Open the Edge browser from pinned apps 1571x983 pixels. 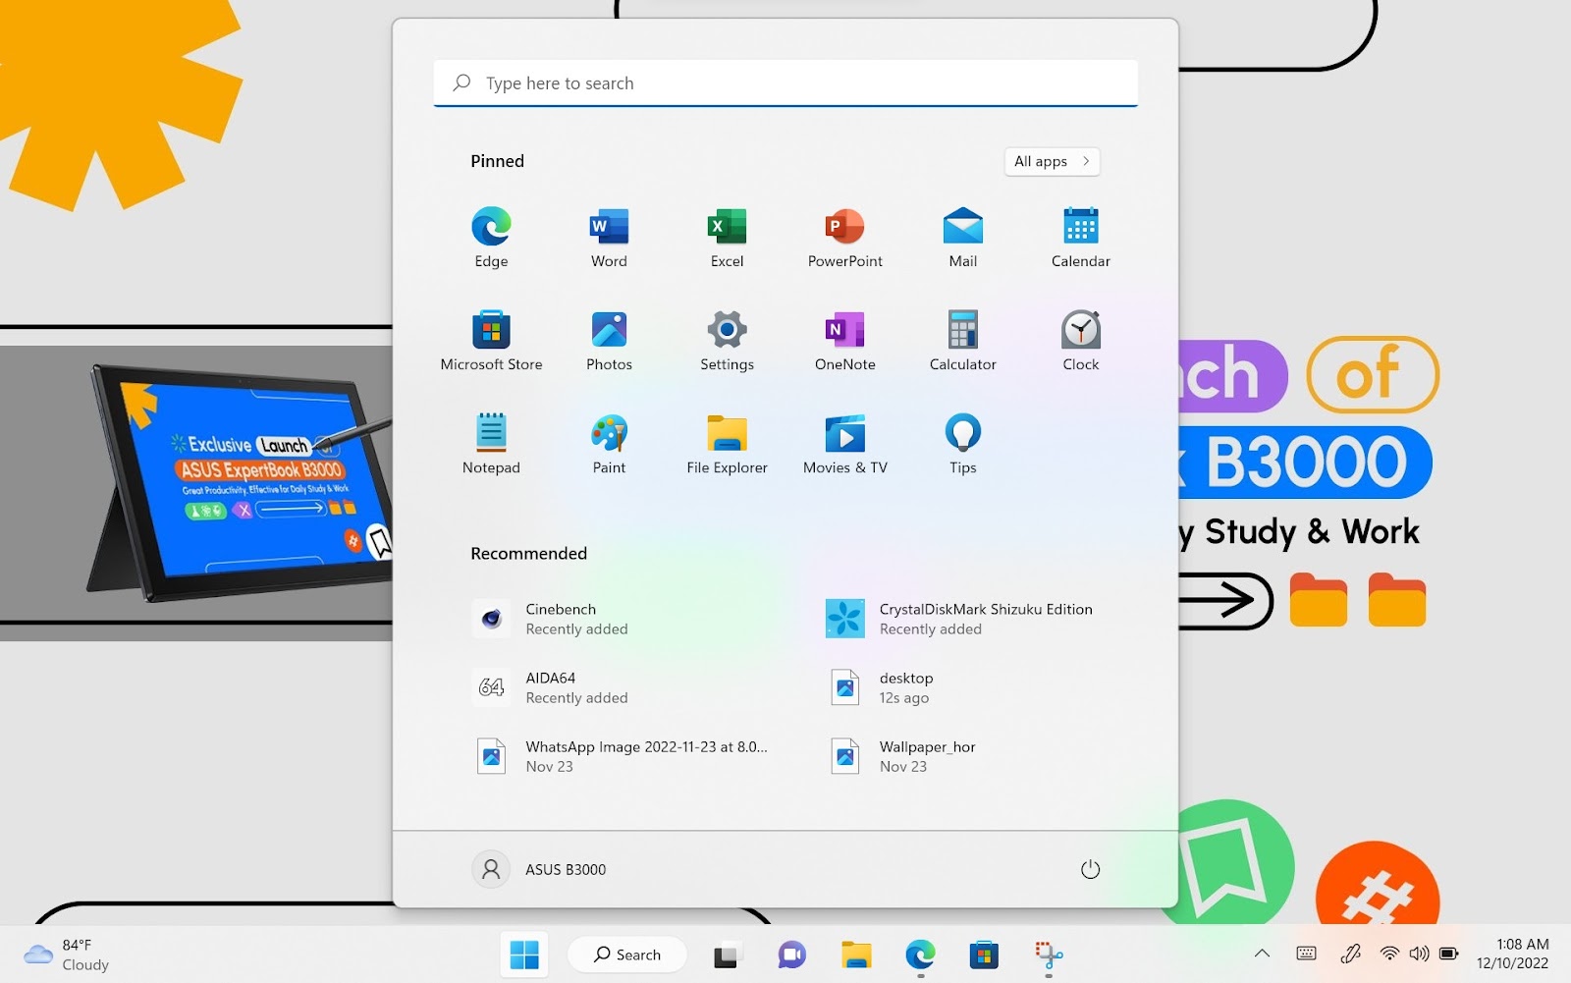pyautogui.click(x=491, y=238)
